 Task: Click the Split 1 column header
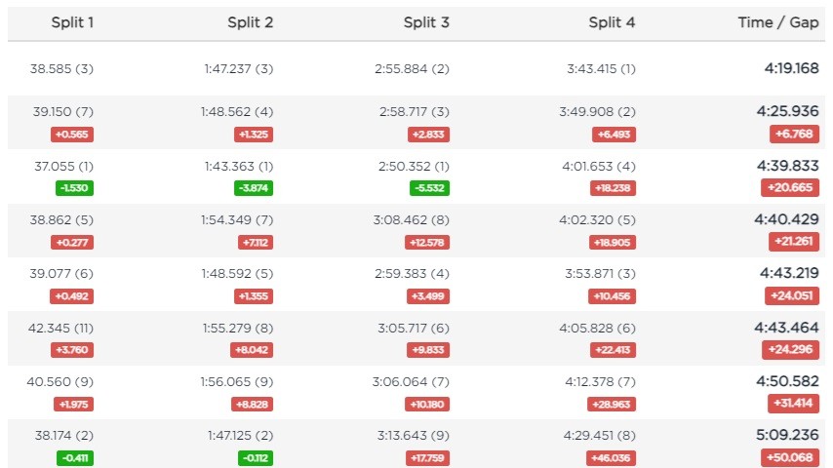pyautogui.click(x=72, y=22)
